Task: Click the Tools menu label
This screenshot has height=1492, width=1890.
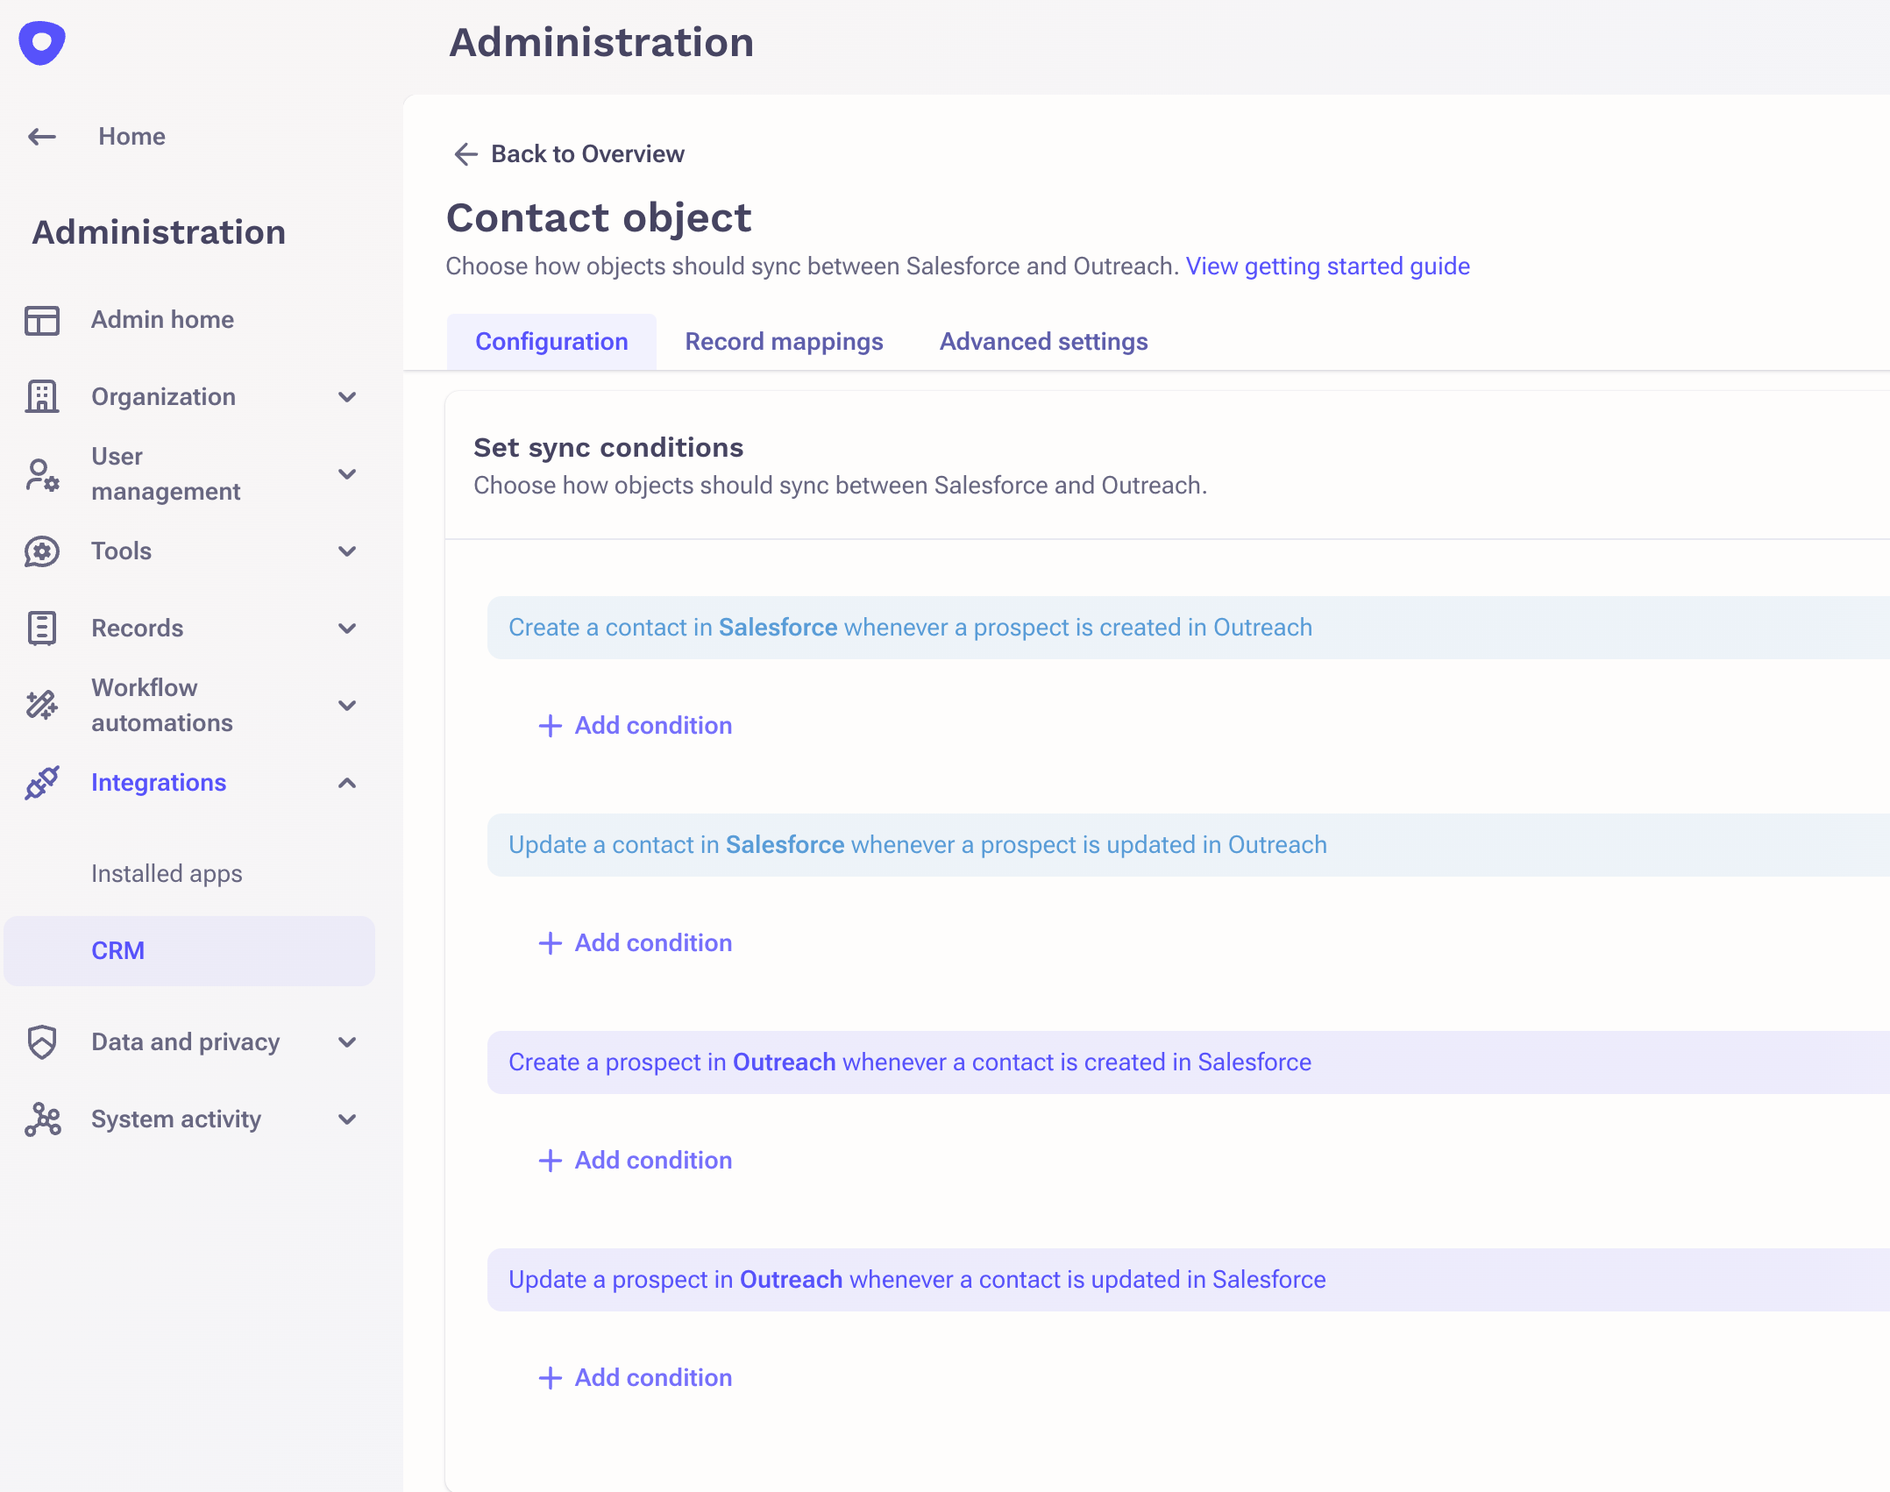Action: [x=121, y=551]
